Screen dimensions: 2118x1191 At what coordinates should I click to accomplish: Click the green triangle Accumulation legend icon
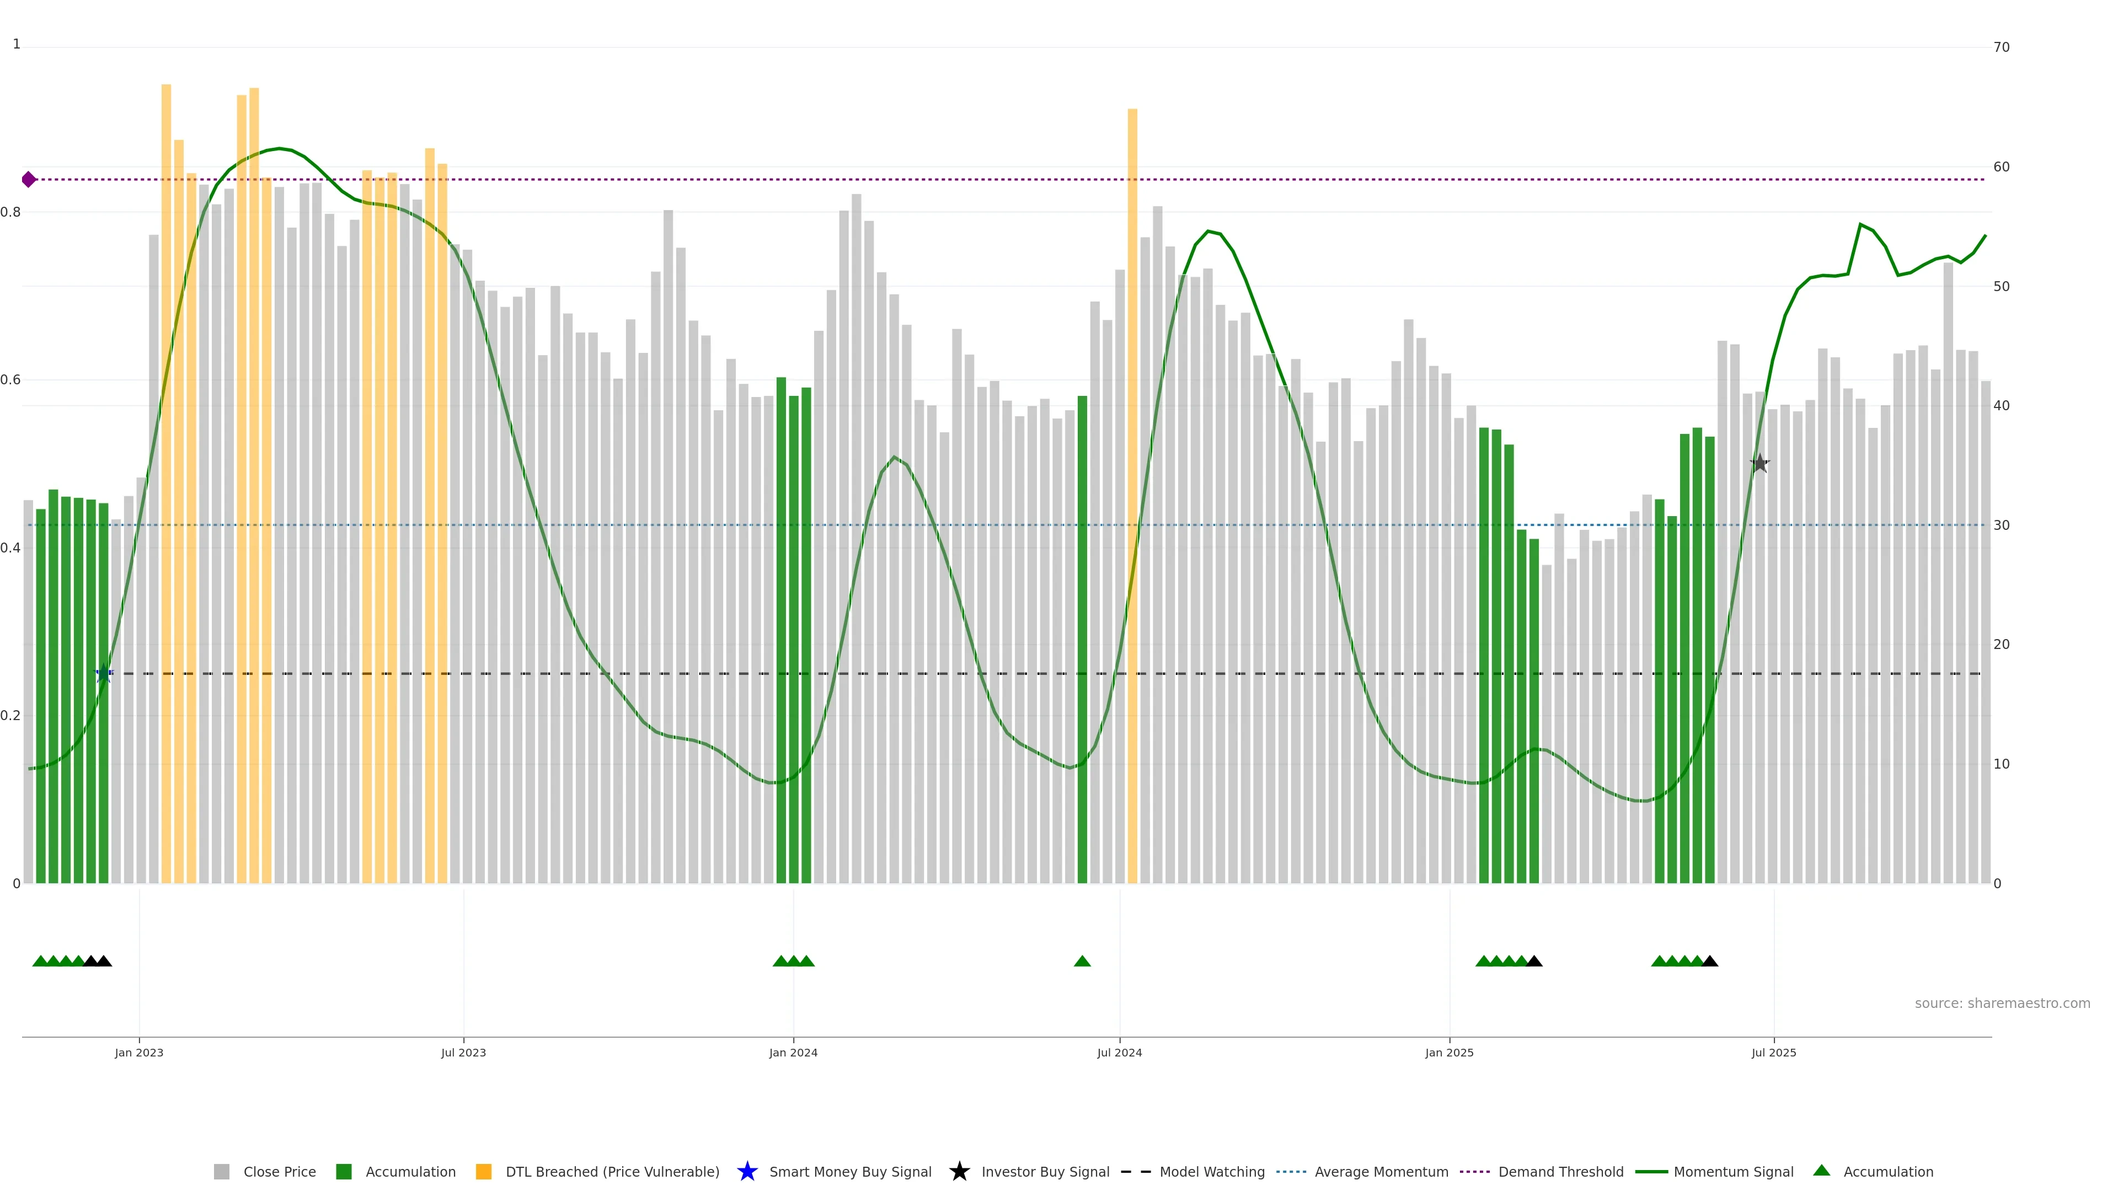click(1821, 1171)
